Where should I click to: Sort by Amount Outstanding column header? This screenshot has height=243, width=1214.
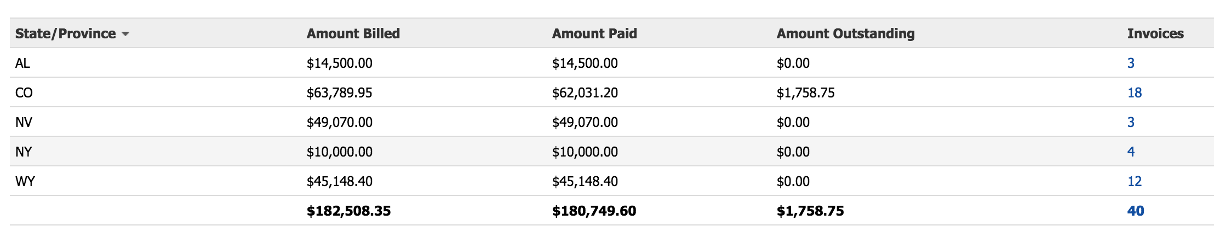point(845,33)
